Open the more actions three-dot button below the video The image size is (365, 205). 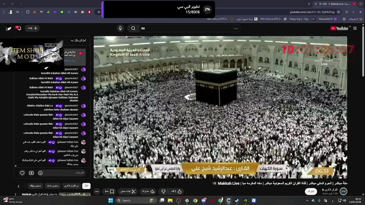pos(97,191)
